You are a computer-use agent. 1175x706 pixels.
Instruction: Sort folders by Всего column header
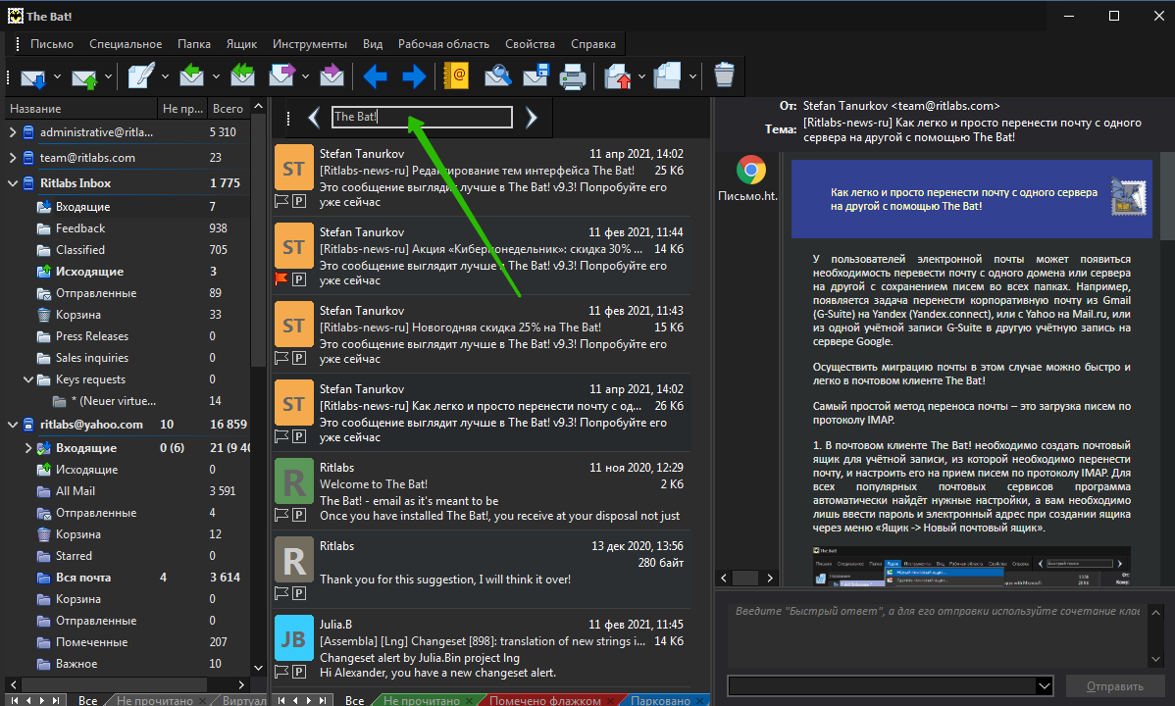click(228, 109)
